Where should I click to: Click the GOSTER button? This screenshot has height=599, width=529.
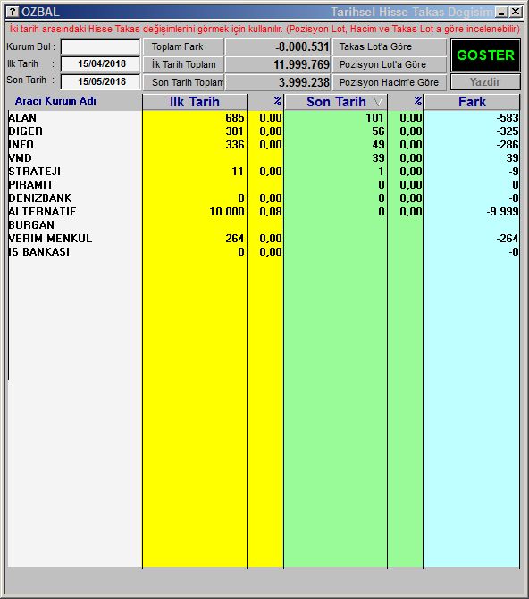(x=485, y=55)
